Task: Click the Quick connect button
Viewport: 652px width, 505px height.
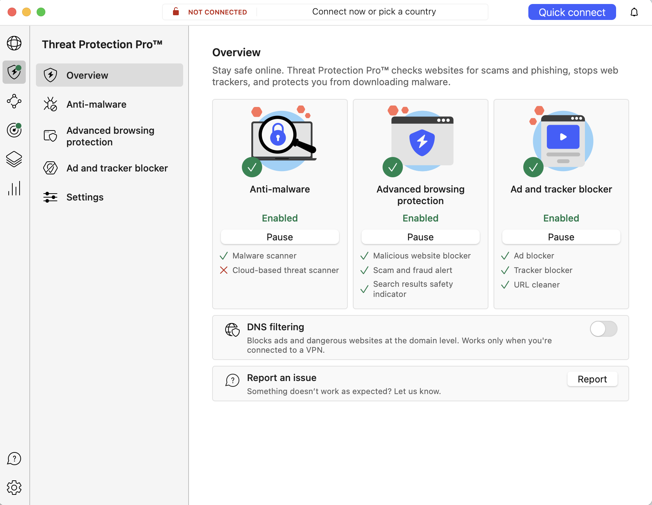Action: 571,12
